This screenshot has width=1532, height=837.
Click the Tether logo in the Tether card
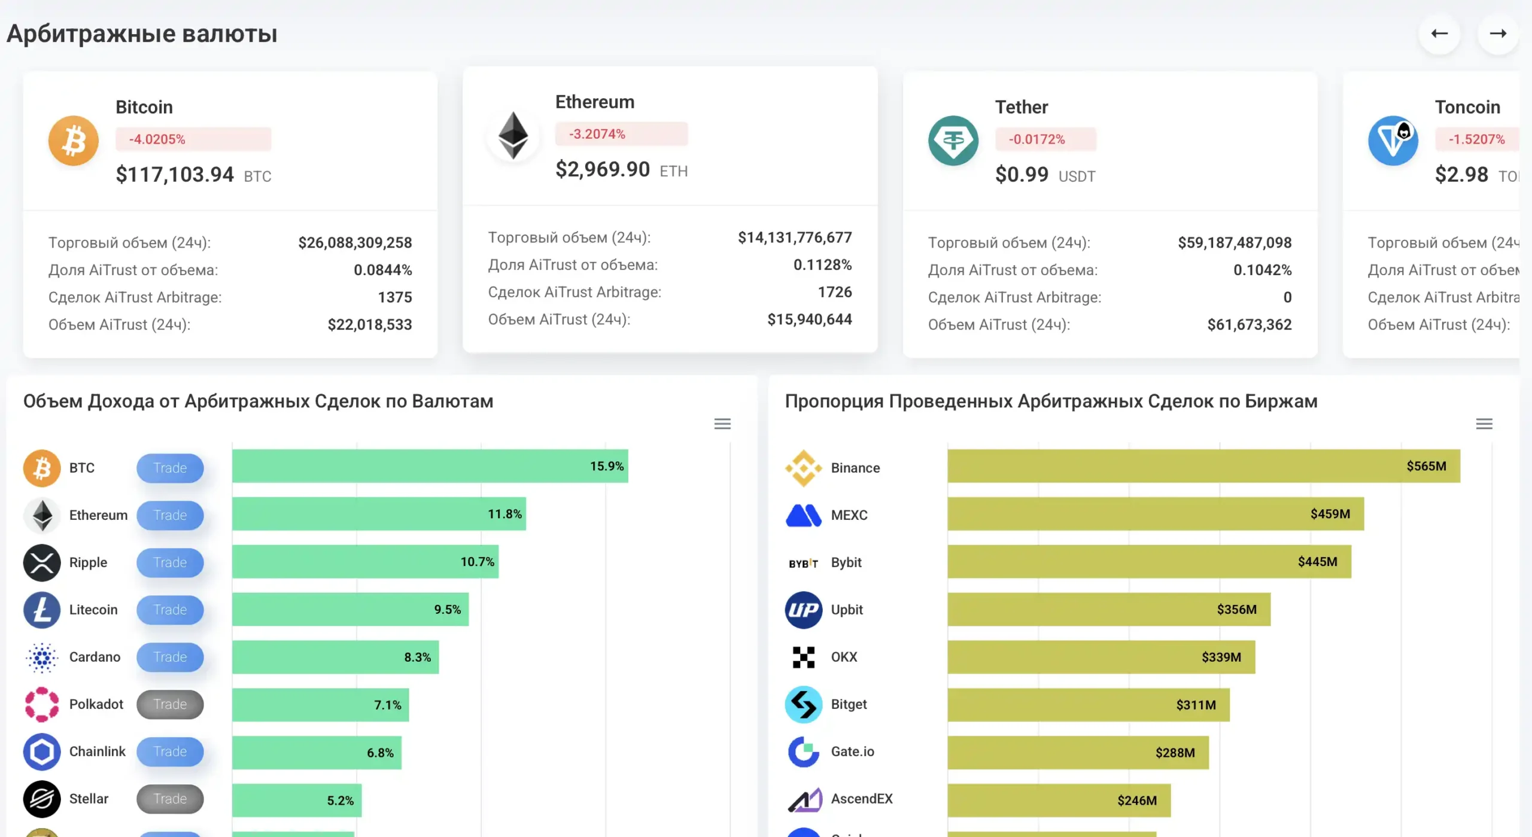(953, 141)
